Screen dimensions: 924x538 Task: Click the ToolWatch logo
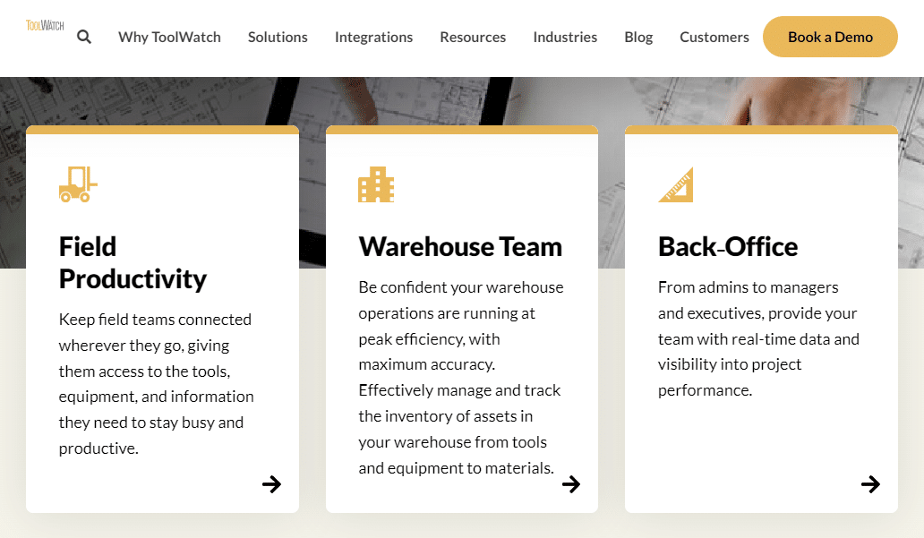(45, 26)
